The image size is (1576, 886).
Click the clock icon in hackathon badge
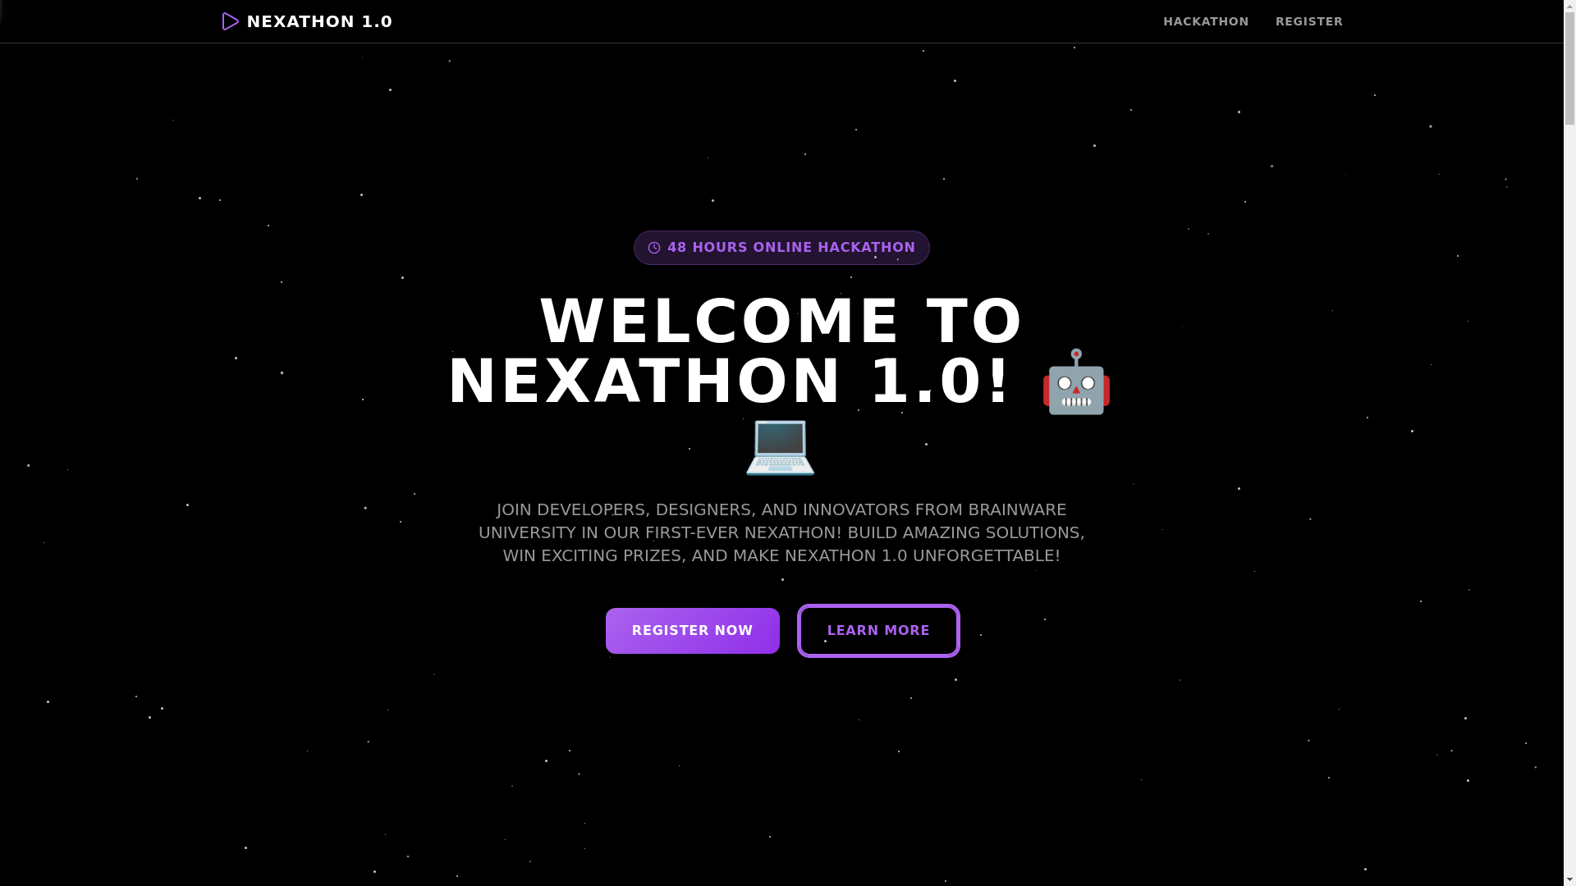pos(654,248)
